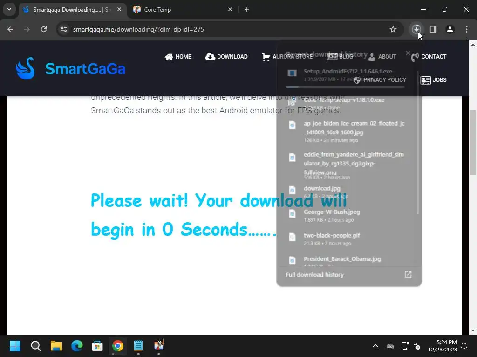Open Full download history
Image resolution: width=477 pixels, height=357 pixels.
tap(349, 275)
